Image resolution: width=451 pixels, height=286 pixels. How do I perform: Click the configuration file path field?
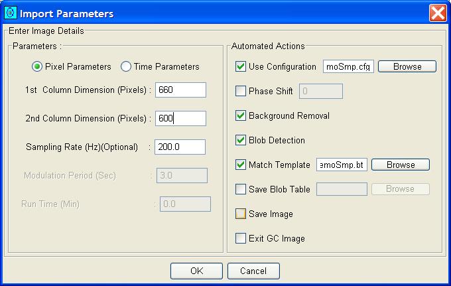pos(349,66)
